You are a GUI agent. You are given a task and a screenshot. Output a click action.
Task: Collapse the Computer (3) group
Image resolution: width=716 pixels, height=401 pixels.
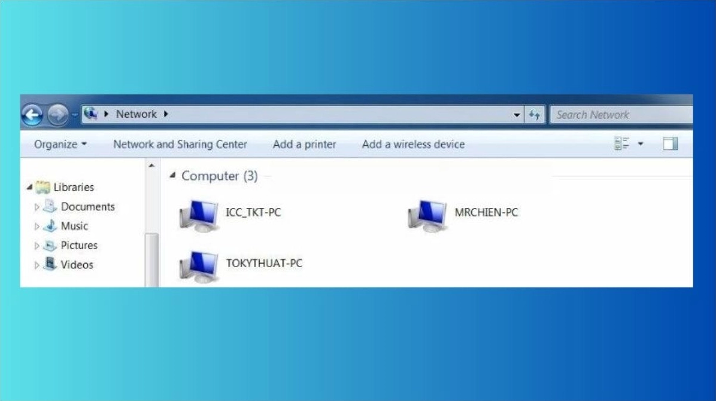coord(171,175)
